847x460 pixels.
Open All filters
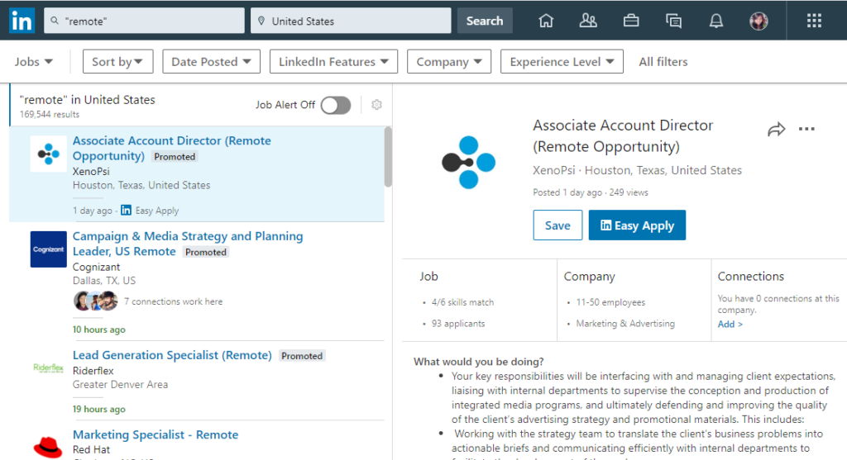pos(663,62)
